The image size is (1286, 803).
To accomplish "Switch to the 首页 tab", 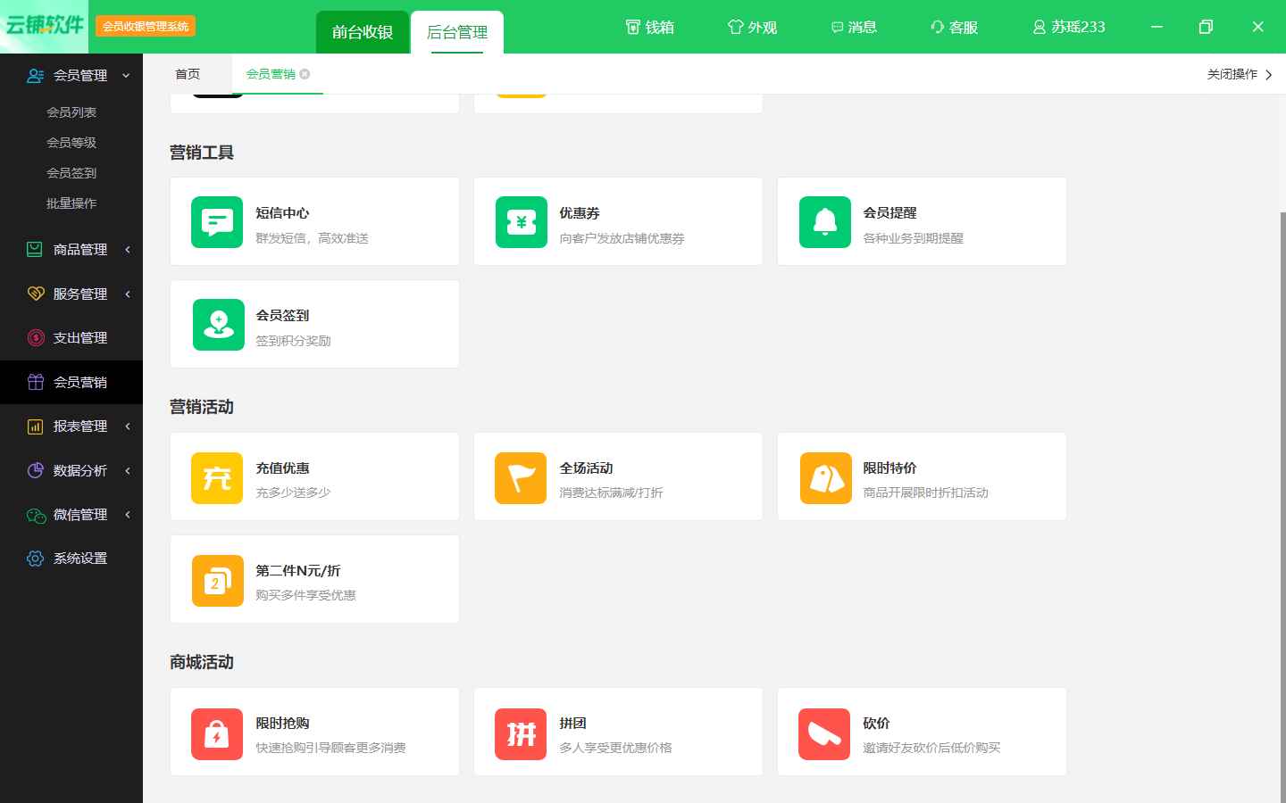I will click(188, 74).
